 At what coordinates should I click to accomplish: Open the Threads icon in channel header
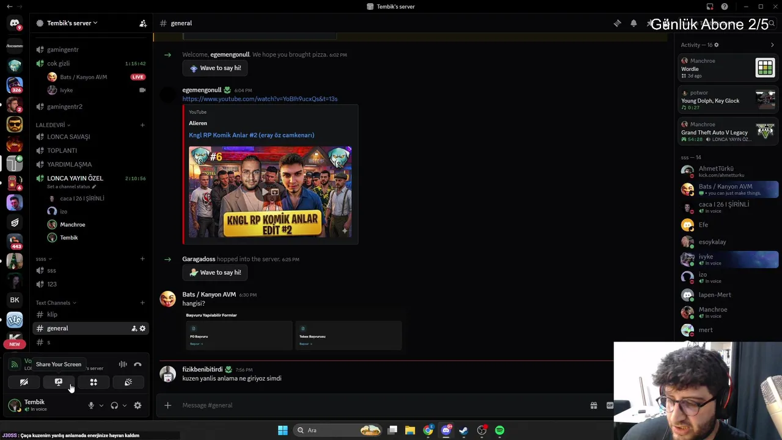coord(617,23)
